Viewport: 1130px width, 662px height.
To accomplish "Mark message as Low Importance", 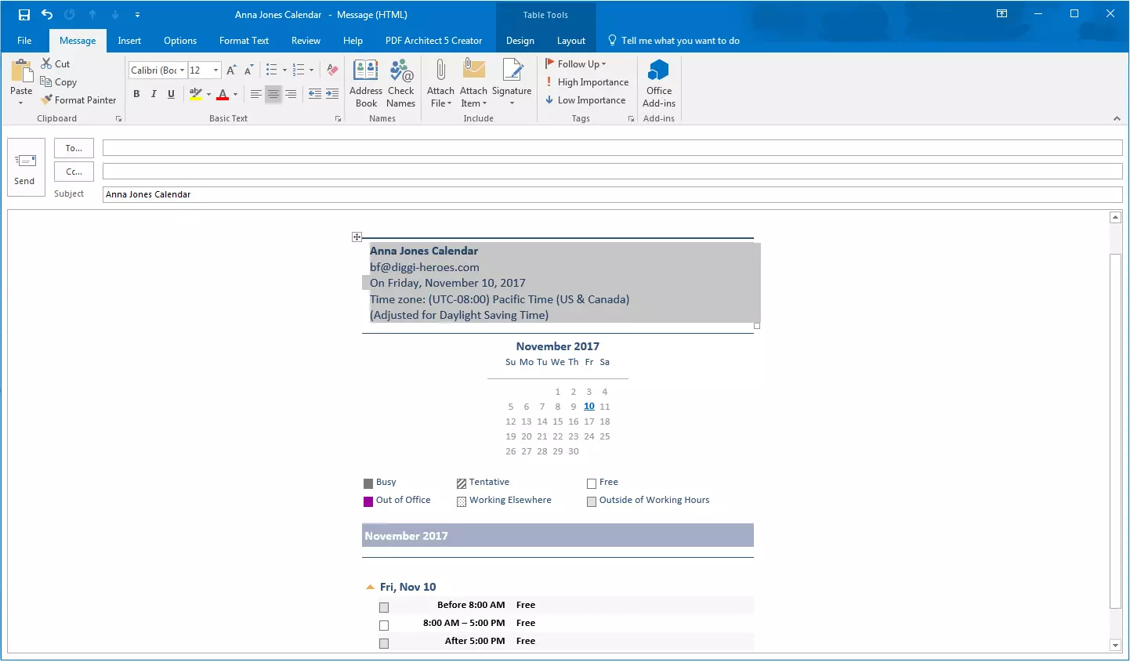I will (x=585, y=99).
